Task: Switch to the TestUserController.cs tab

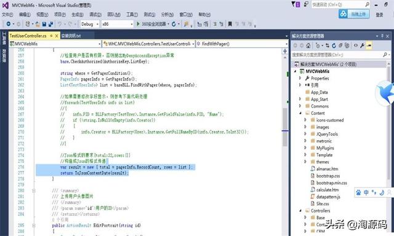Action: pos(28,36)
